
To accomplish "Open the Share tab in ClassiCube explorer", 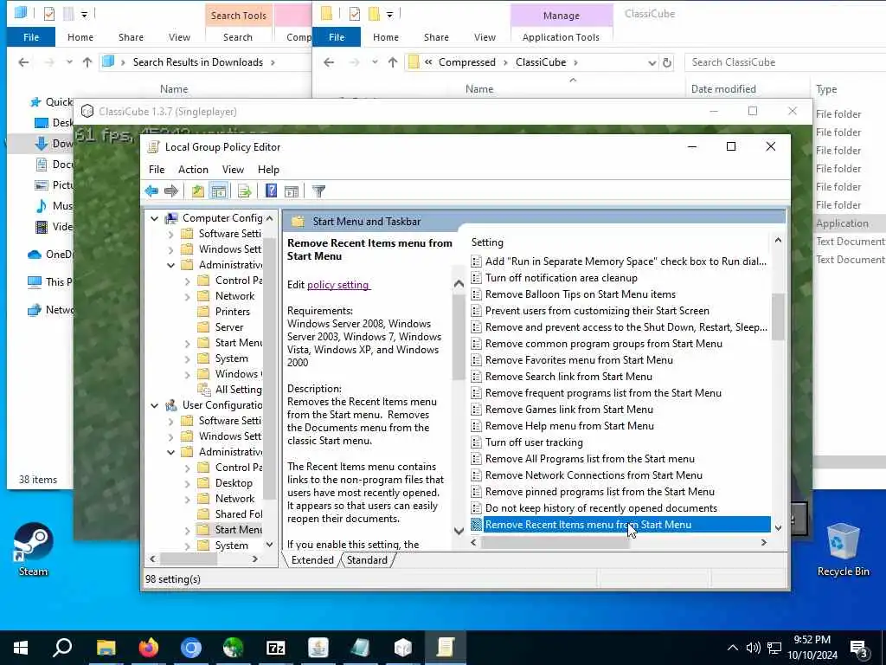I will tap(436, 37).
